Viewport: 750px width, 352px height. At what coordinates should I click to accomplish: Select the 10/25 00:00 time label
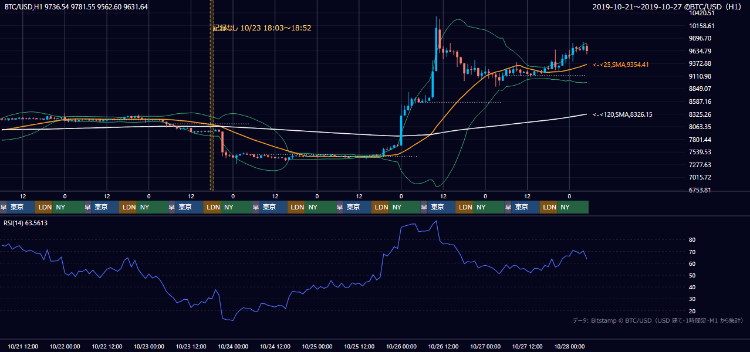(317, 347)
